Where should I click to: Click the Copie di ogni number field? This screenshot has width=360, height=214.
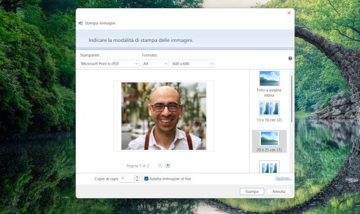(x=127, y=179)
